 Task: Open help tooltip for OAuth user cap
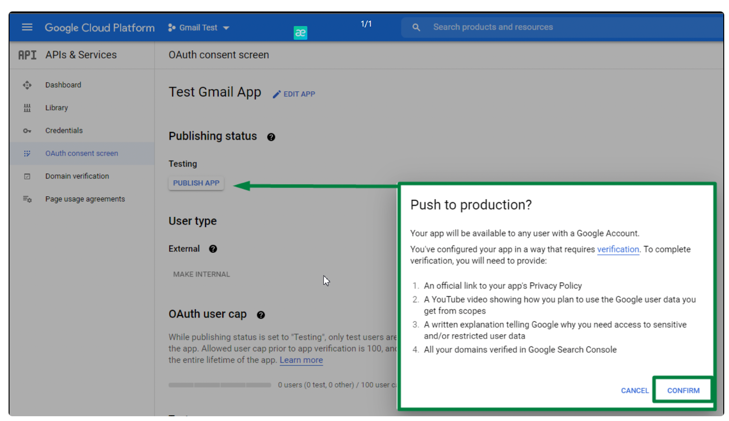260,315
